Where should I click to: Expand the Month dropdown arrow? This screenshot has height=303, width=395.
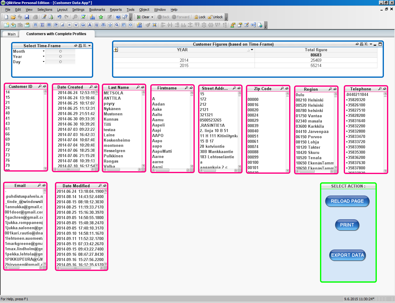pyautogui.click(x=44, y=51)
